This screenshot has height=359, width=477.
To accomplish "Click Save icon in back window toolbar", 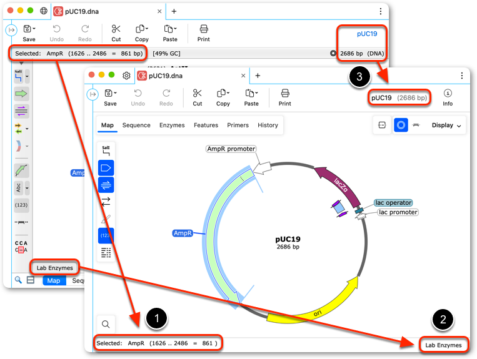I will [x=28, y=29].
